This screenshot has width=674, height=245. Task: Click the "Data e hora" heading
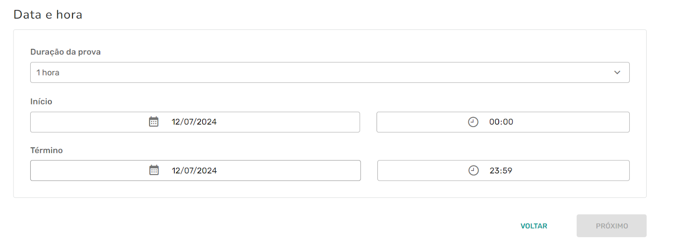(x=48, y=15)
